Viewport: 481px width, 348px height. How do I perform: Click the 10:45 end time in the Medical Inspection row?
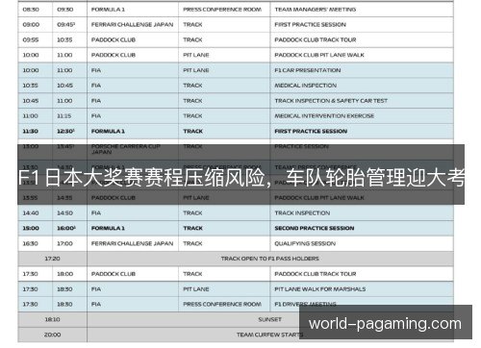tap(64, 86)
